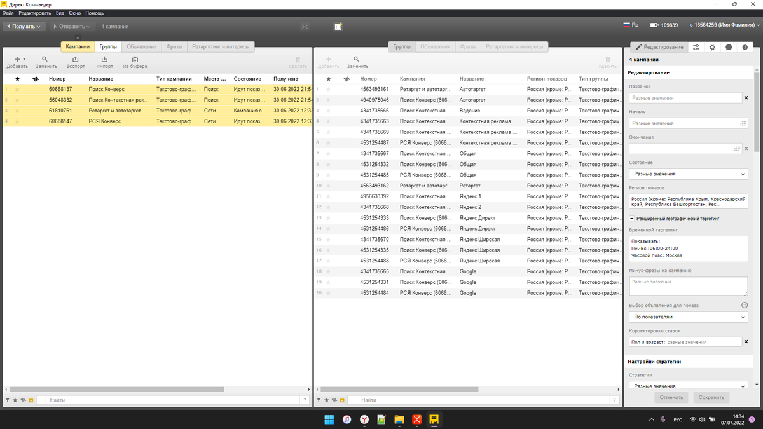763x429 pixels.
Task: Switch the language with the Ru flag selector
Action: click(x=631, y=25)
